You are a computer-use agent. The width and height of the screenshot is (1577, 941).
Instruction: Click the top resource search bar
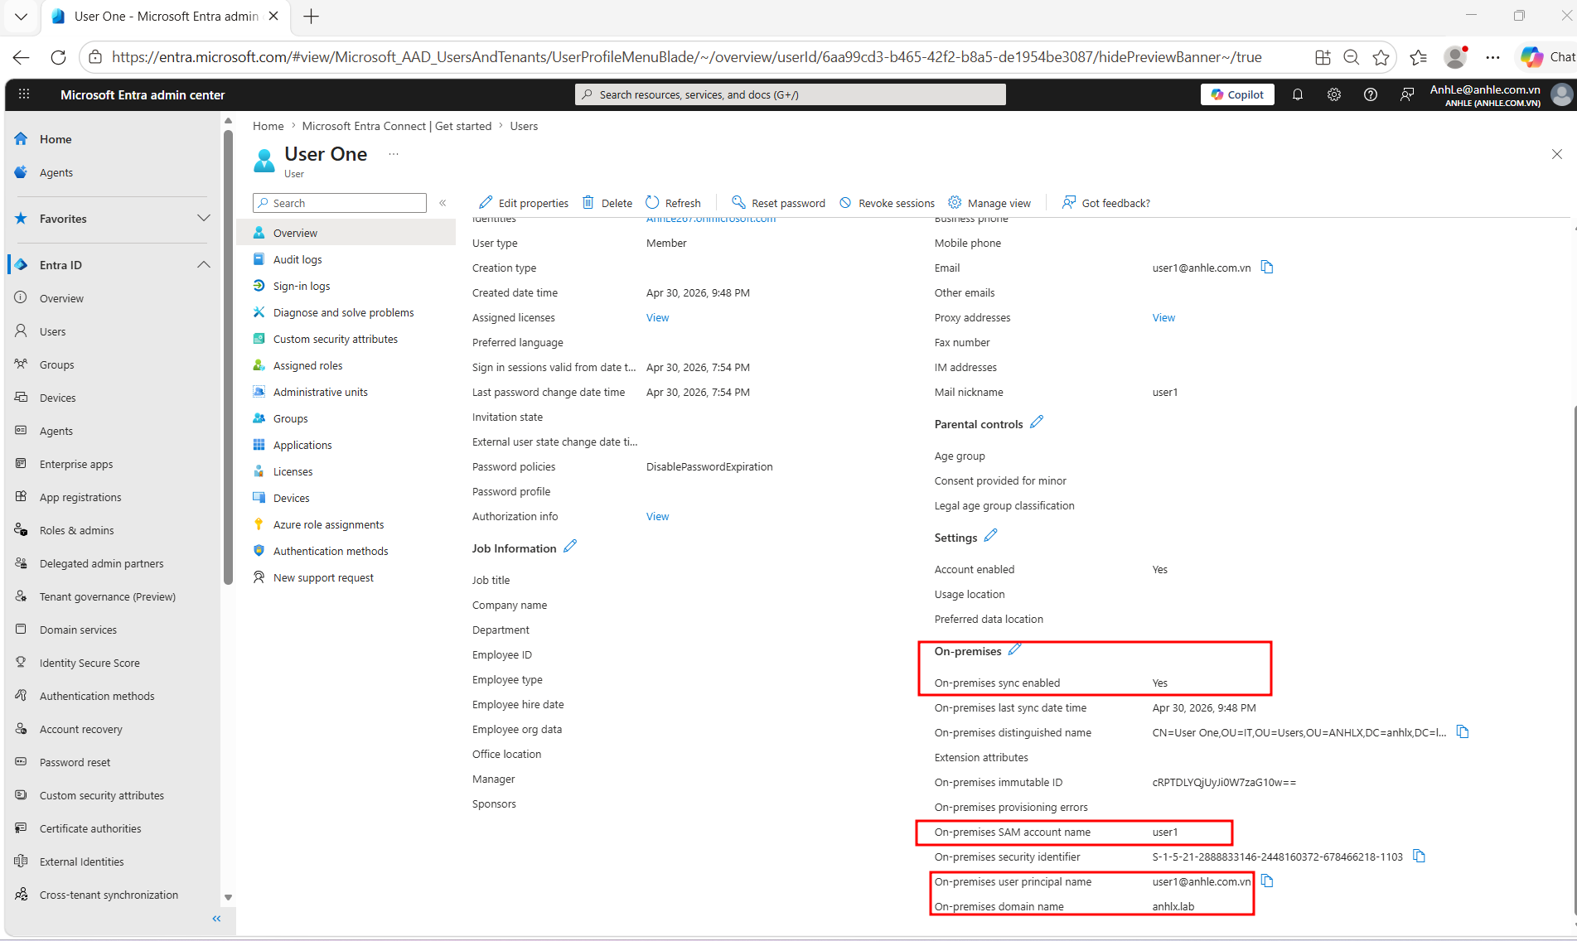tap(791, 94)
